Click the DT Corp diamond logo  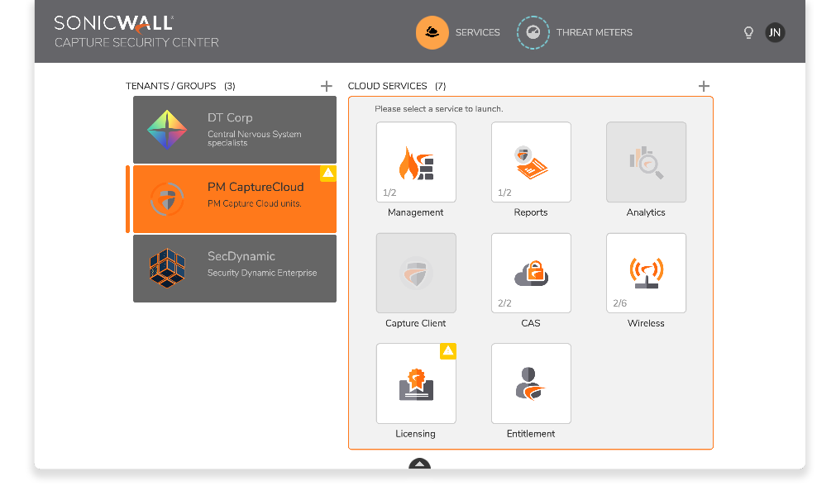(167, 130)
